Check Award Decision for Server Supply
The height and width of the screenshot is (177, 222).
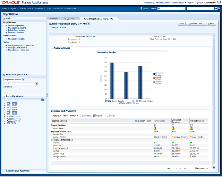point(155,125)
